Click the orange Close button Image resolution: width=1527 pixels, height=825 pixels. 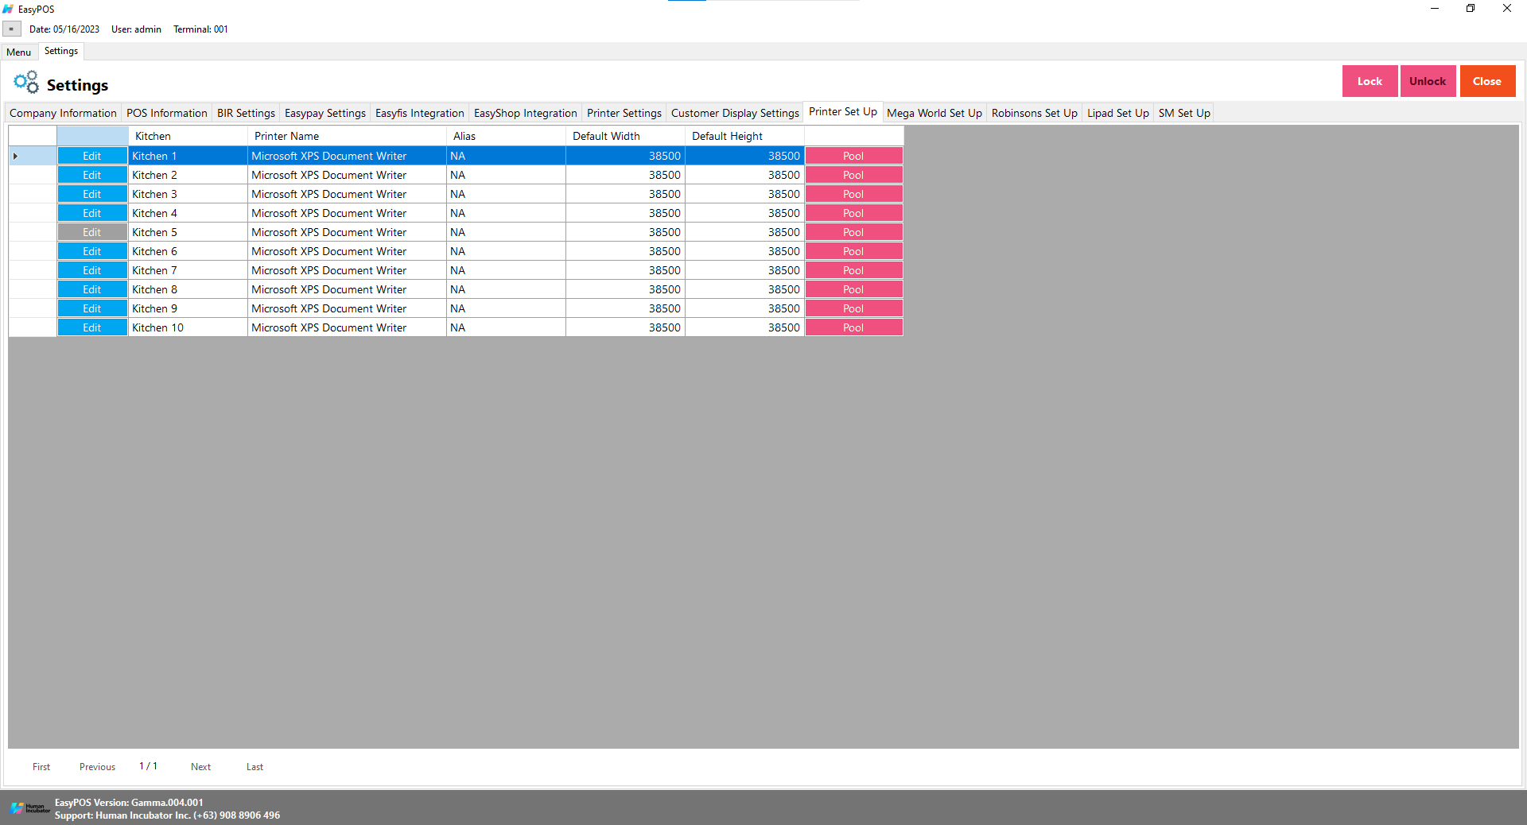pos(1487,81)
